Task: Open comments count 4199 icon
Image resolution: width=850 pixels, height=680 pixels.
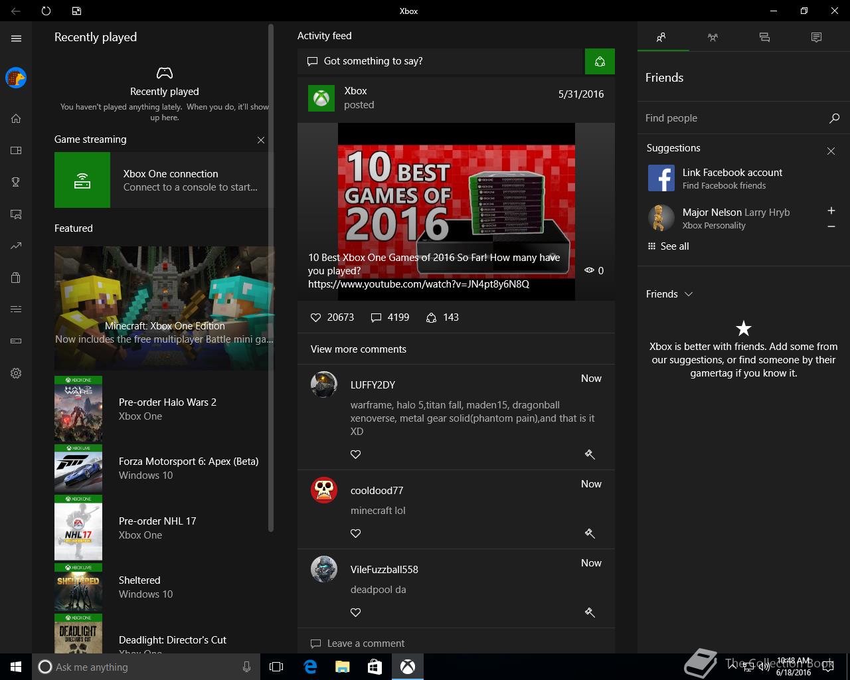Action: [x=376, y=317]
